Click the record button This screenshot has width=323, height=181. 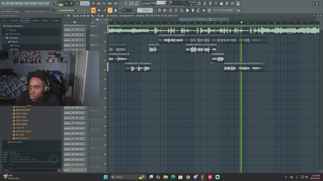77,4
